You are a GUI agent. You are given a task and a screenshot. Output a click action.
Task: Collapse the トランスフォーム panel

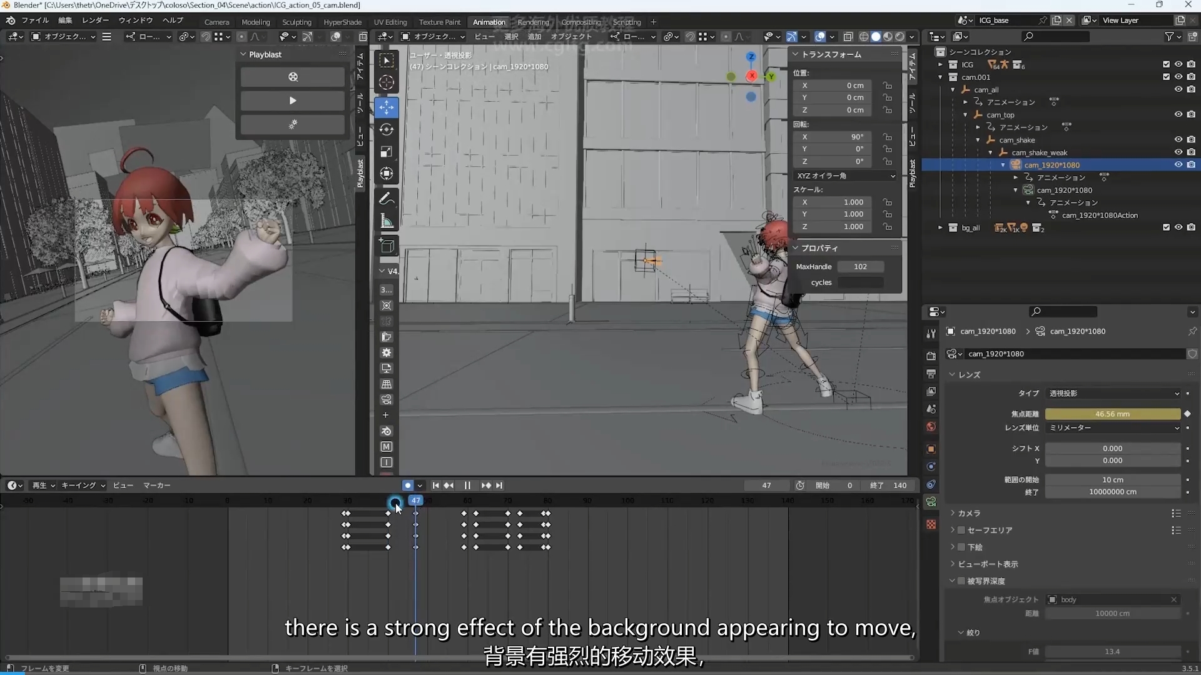[x=796, y=54]
